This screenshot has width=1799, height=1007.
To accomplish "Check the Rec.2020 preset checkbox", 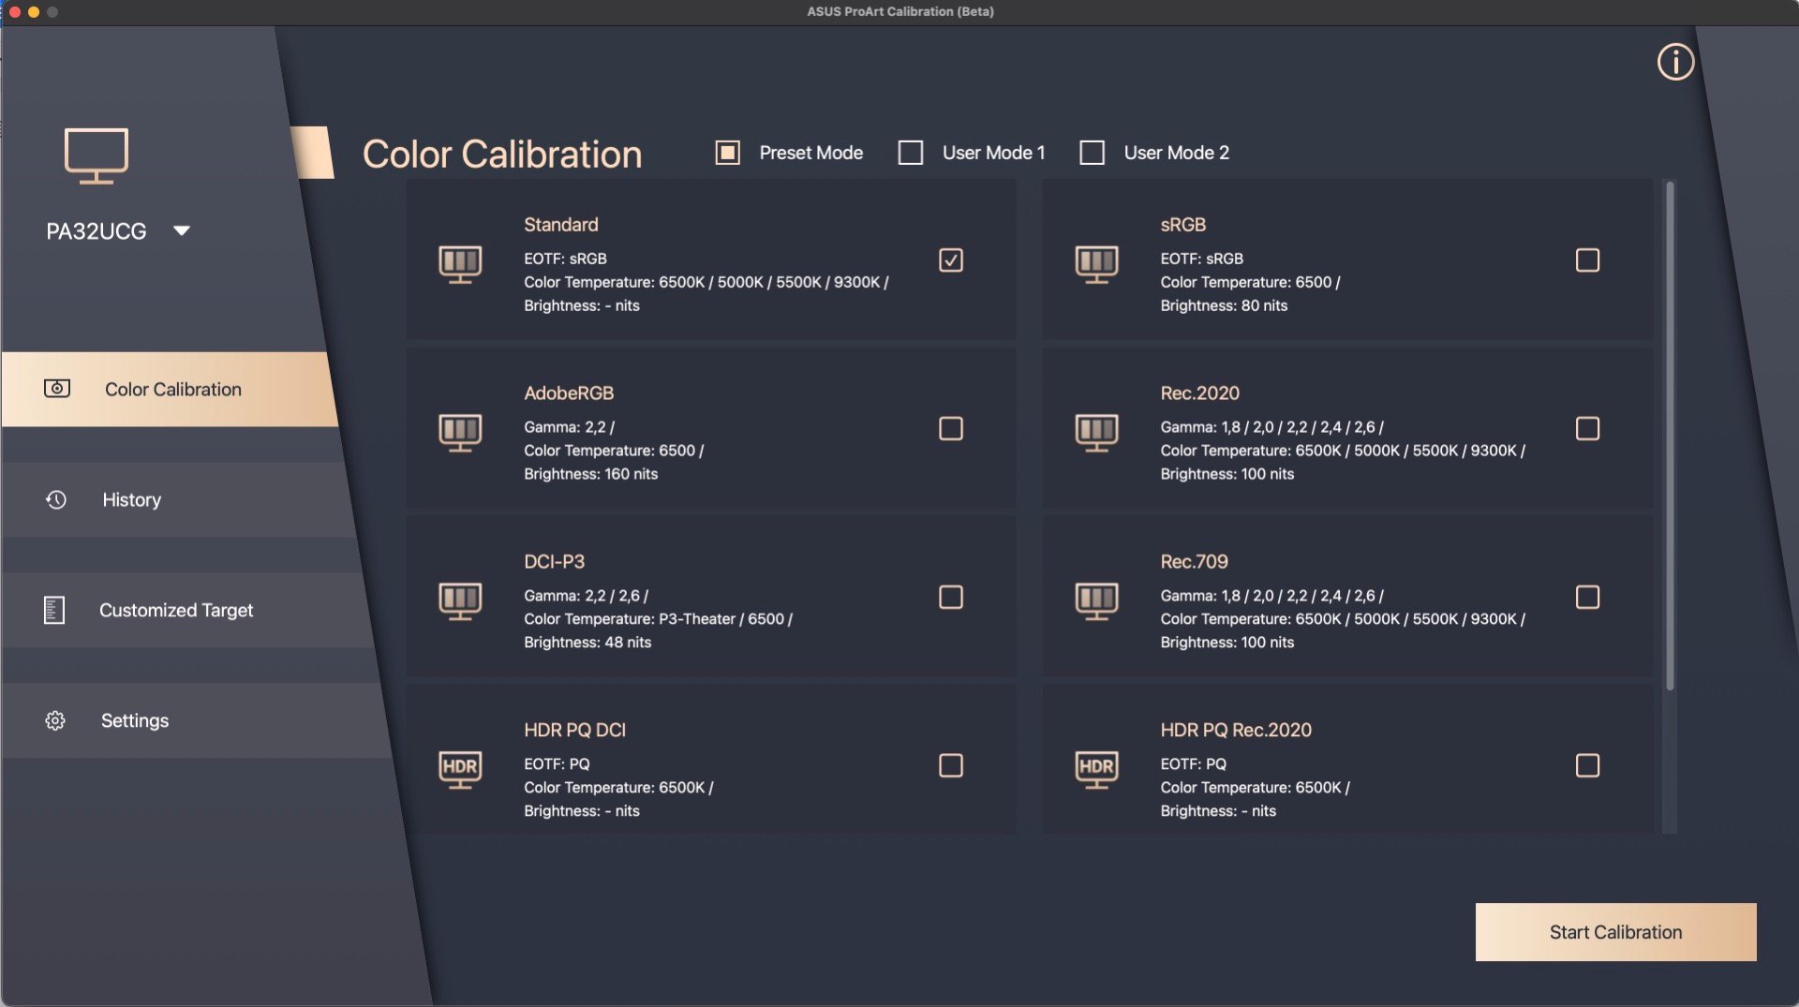I will tap(1587, 428).
